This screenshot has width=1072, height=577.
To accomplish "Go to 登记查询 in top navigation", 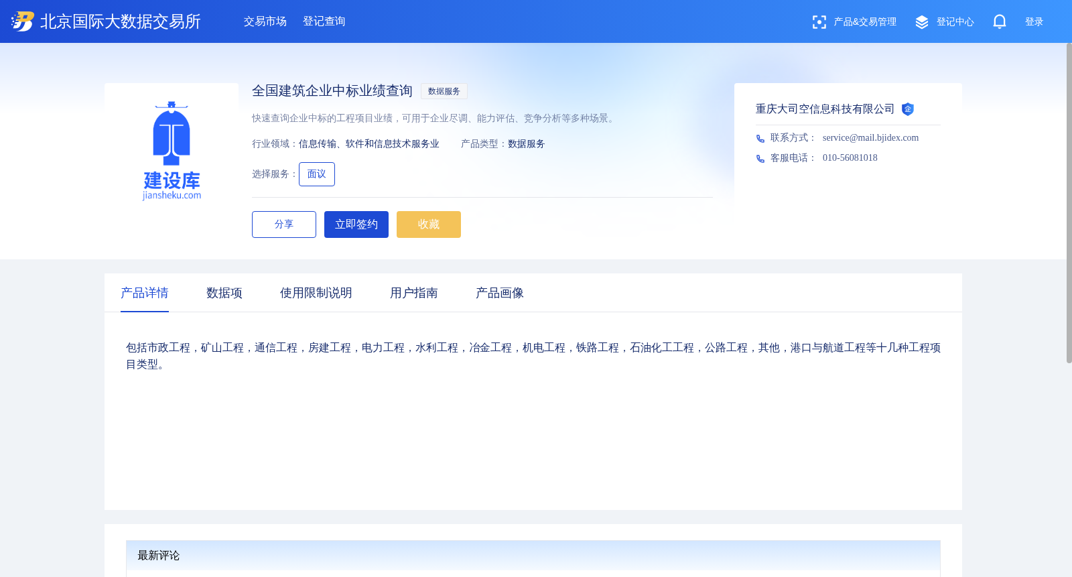I will click(x=324, y=21).
